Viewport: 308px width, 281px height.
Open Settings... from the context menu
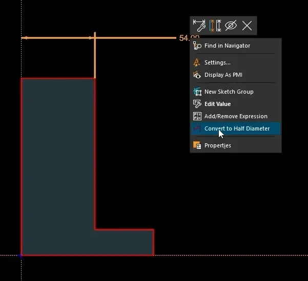236,62
